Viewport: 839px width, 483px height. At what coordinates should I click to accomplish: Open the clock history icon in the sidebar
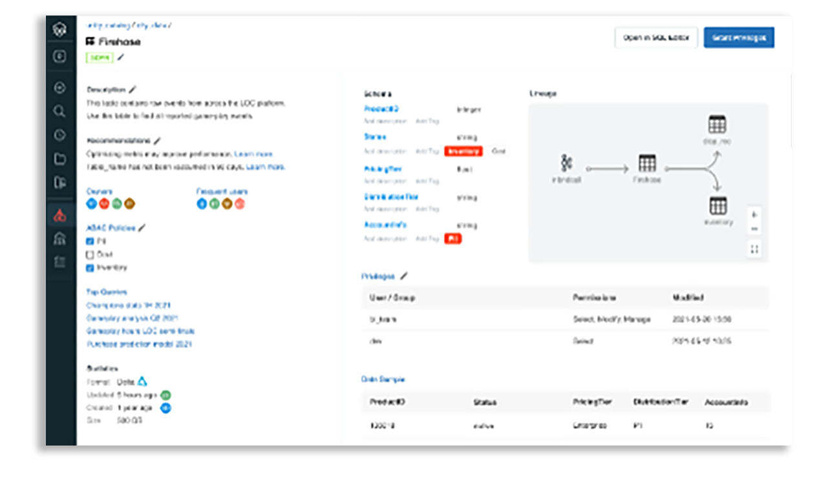click(59, 135)
